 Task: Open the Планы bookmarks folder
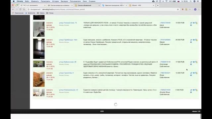click(x=50, y=13)
